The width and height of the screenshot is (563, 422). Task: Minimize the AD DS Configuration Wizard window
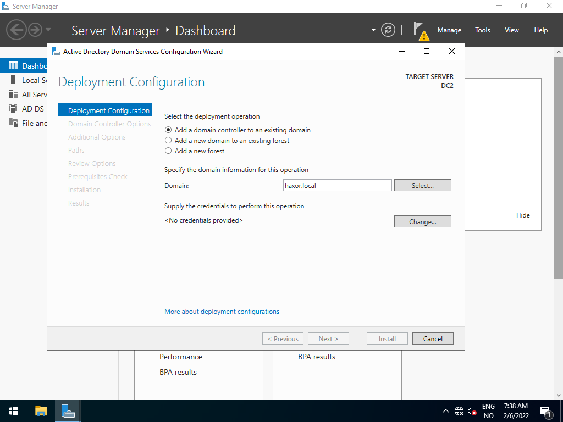pos(402,51)
